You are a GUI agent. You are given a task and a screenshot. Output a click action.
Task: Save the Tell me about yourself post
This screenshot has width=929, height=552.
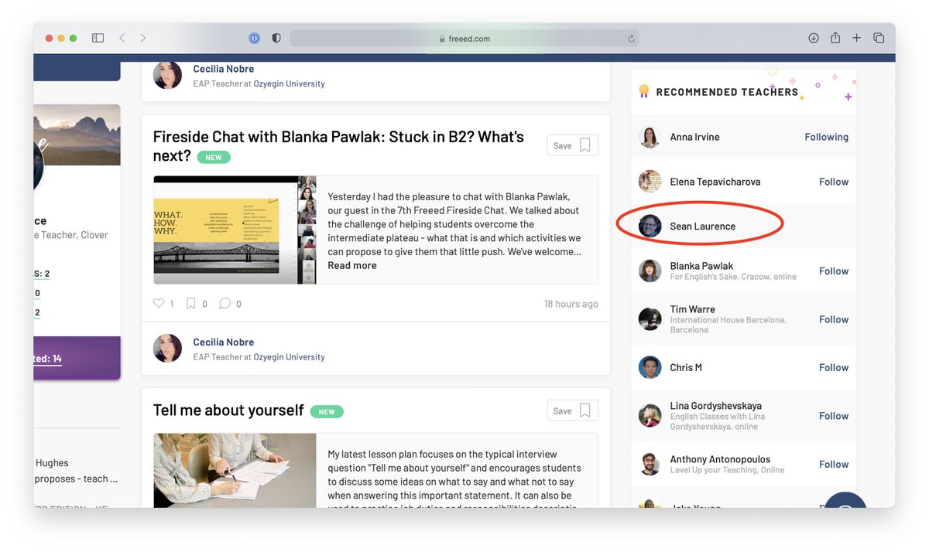pos(573,411)
